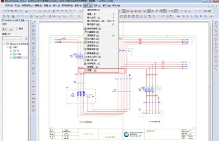This screenshot has width=219, height=141.
Task: Open the 帮助 (H) menu
Action: [116, 5]
